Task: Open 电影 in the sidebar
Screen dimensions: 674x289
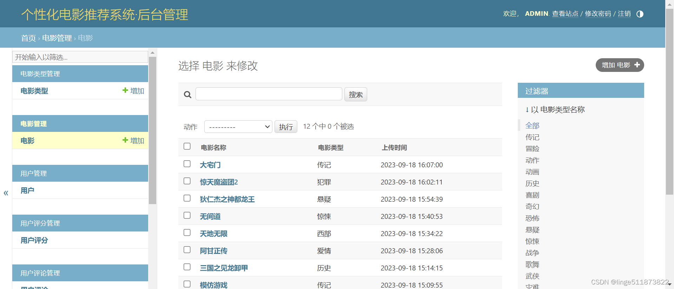Action: tap(27, 141)
